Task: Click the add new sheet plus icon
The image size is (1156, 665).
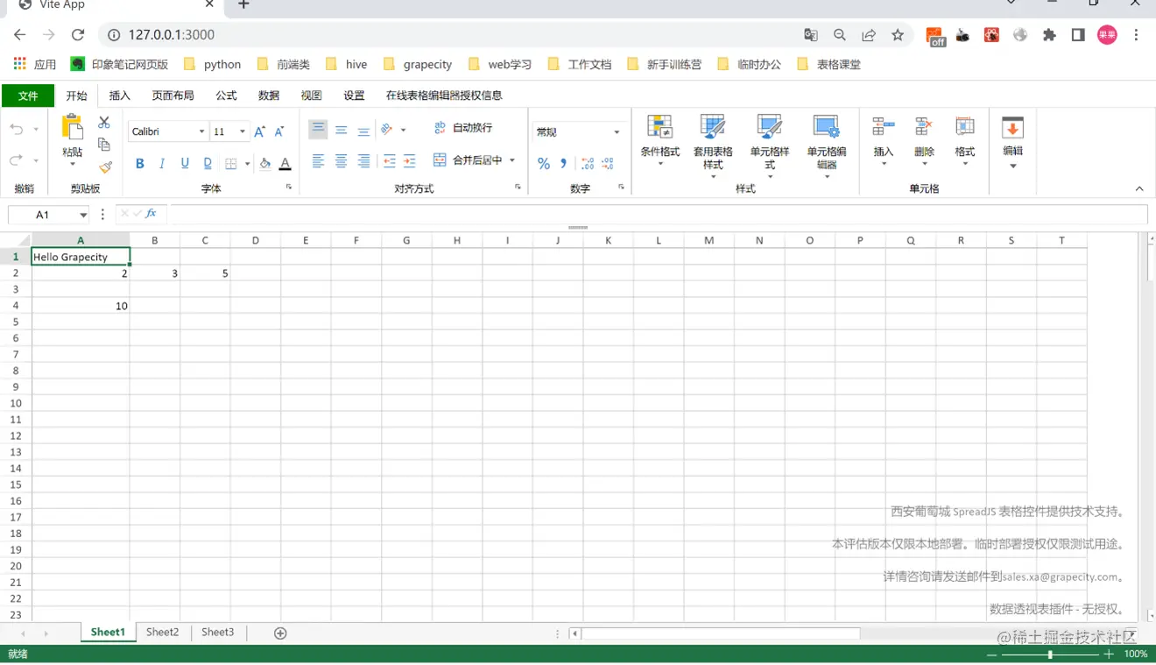Action: pos(280,633)
